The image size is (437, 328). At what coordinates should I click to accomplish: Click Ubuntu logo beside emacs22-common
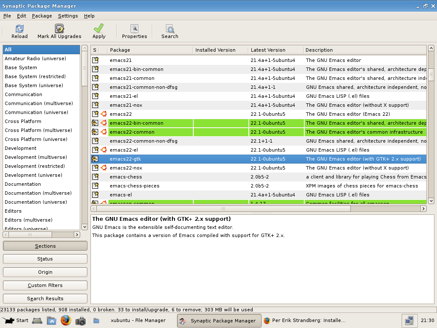coord(104,132)
